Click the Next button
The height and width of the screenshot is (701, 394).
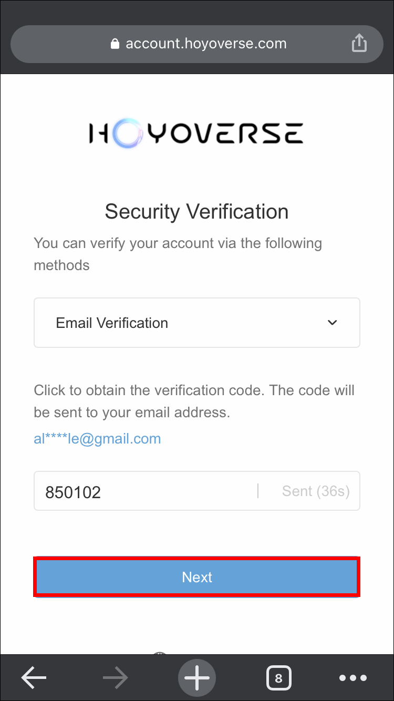click(197, 577)
